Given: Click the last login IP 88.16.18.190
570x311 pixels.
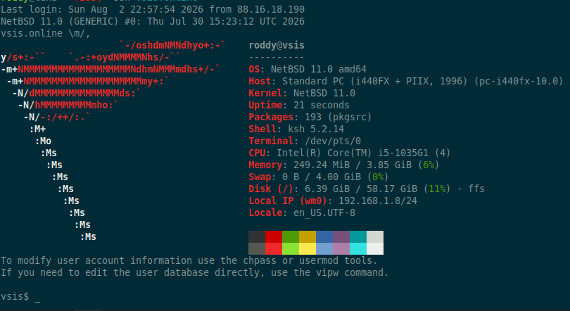Looking at the screenshot, I should click(x=271, y=9).
